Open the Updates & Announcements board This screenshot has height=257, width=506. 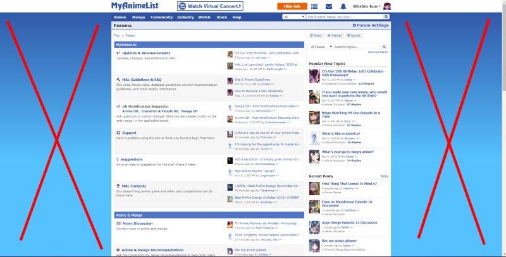[146, 53]
